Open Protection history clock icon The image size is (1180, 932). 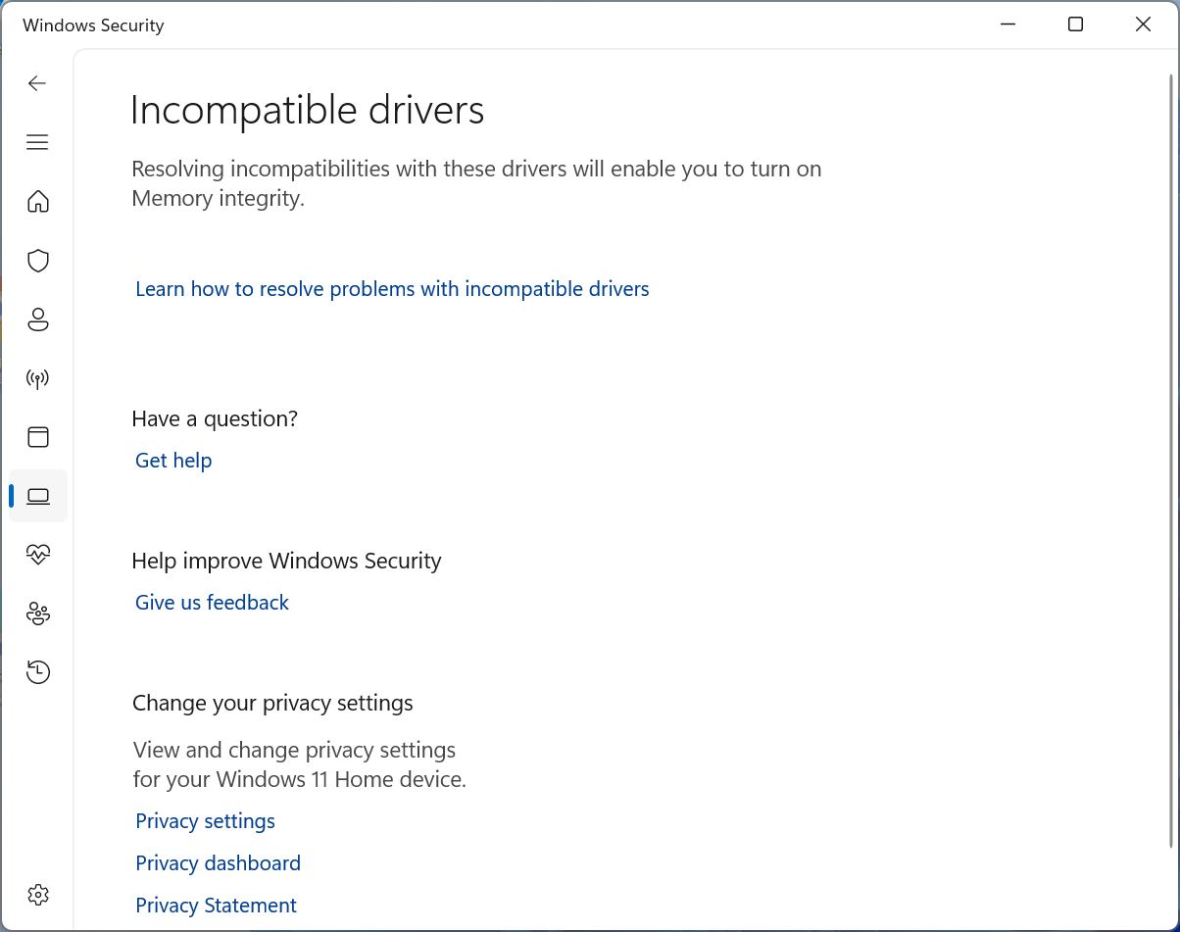click(38, 672)
